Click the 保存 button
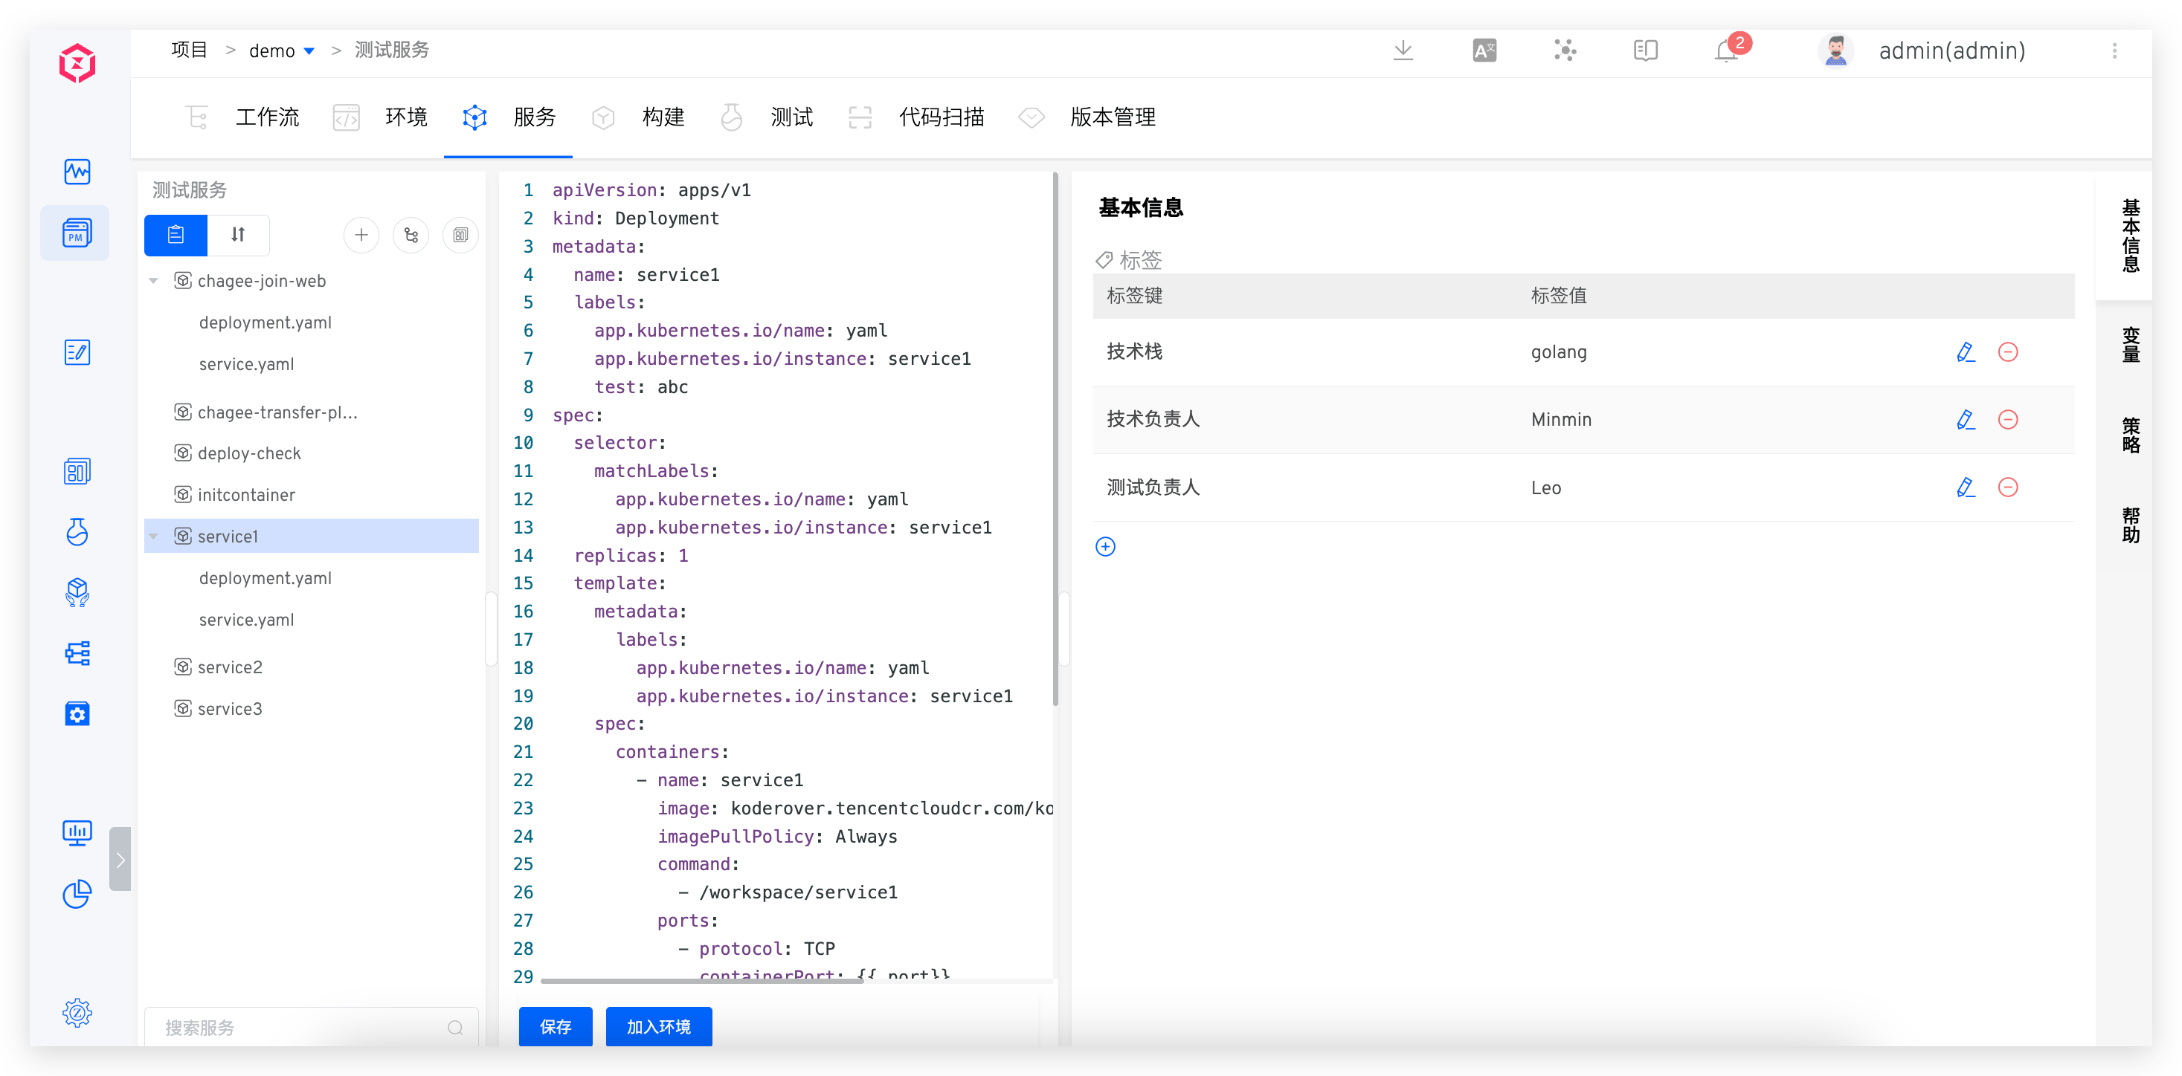Image resolution: width=2182 pixels, height=1076 pixels. click(x=556, y=1027)
